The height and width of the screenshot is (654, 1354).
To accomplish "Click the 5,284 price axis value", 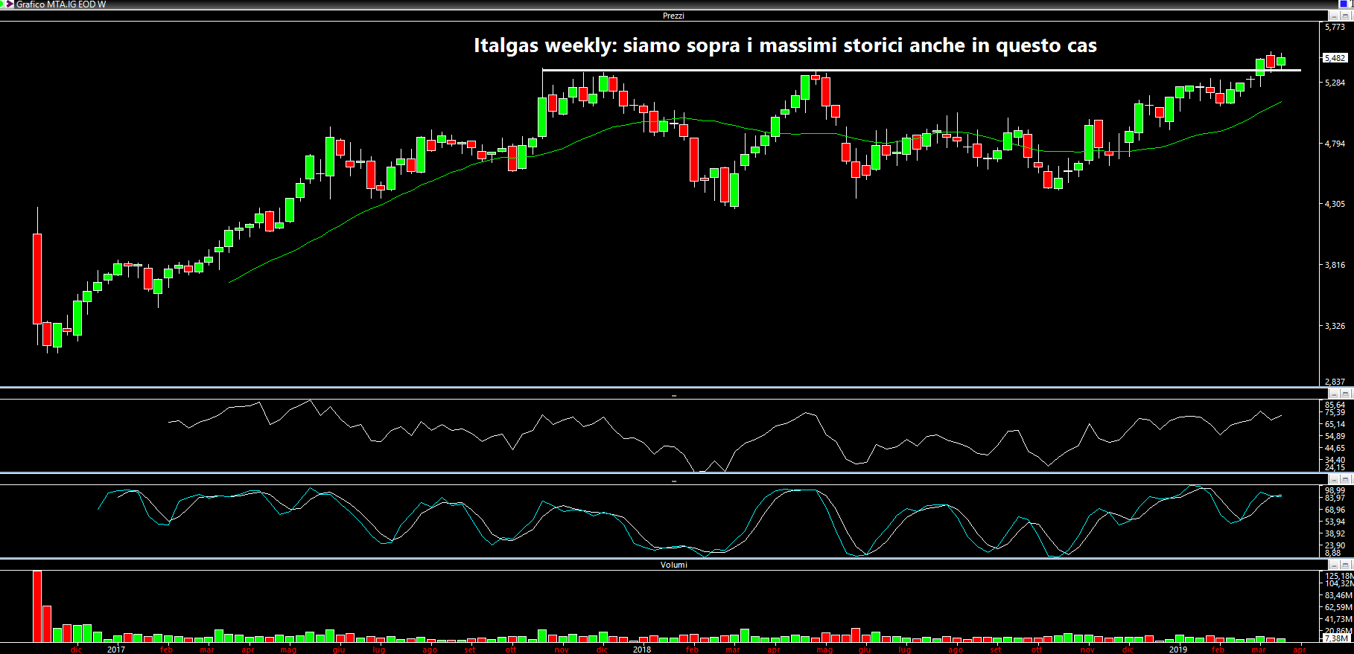I will tap(1335, 83).
